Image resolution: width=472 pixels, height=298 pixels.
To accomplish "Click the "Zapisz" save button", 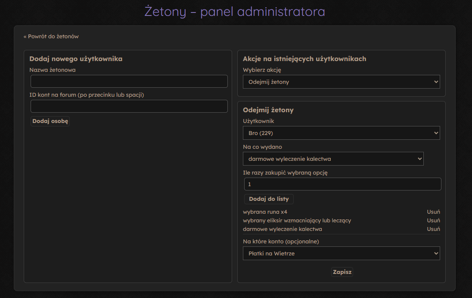I will [342, 272].
